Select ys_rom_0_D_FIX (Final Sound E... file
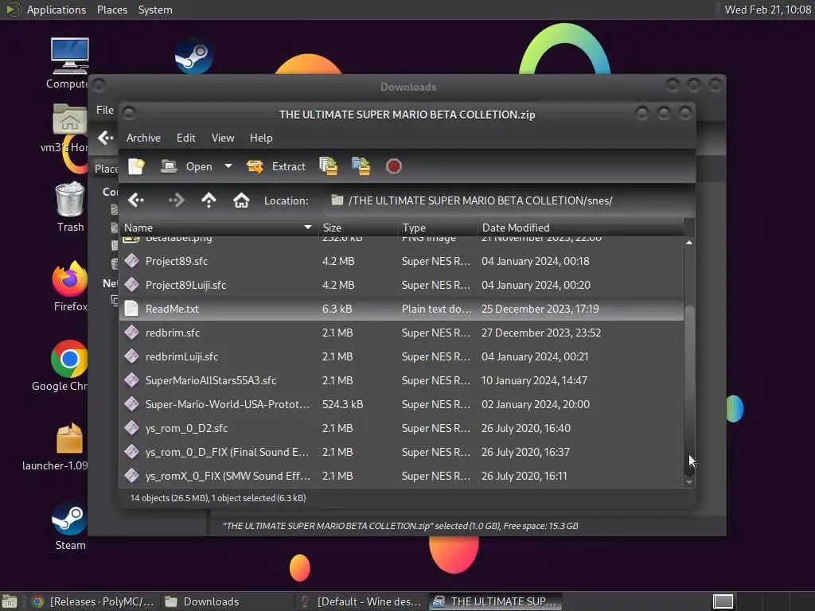815x611 pixels. pos(401,452)
